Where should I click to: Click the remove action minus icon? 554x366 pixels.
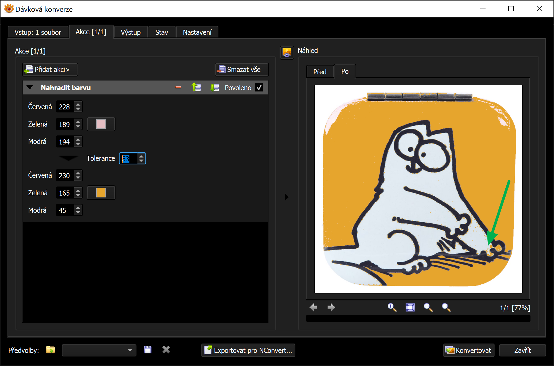coord(178,87)
